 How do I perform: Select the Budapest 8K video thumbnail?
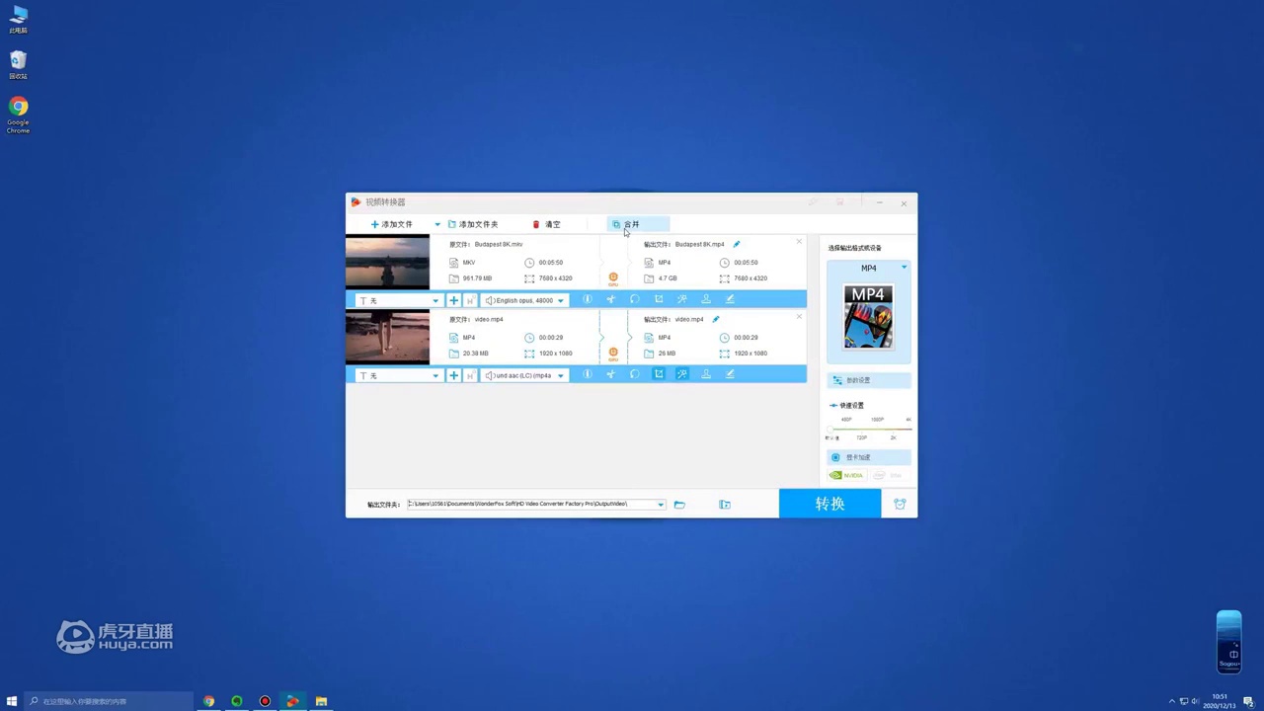[x=387, y=262]
